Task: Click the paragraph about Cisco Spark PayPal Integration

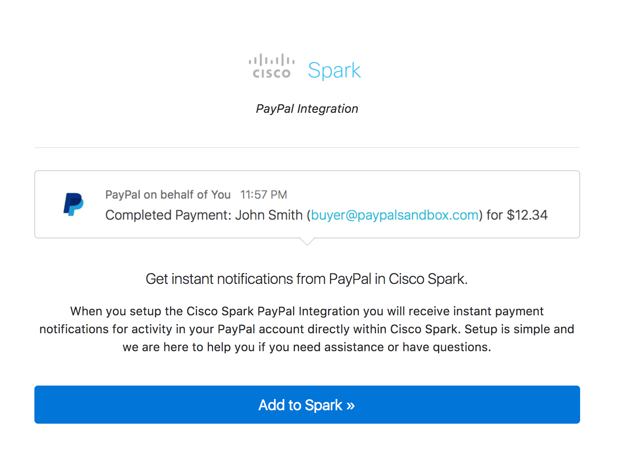Action: (307, 329)
